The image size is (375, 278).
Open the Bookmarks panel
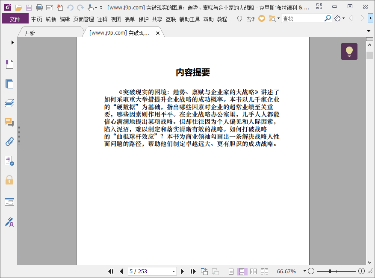click(x=9, y=64)
